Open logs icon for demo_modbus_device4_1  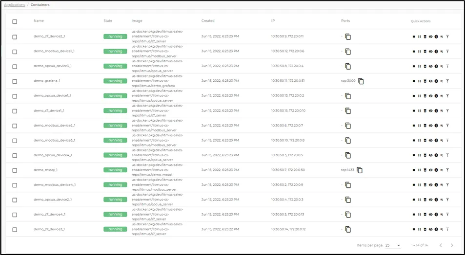442,184
